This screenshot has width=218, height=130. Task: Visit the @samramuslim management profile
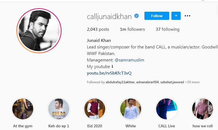(x=129, y=60)
